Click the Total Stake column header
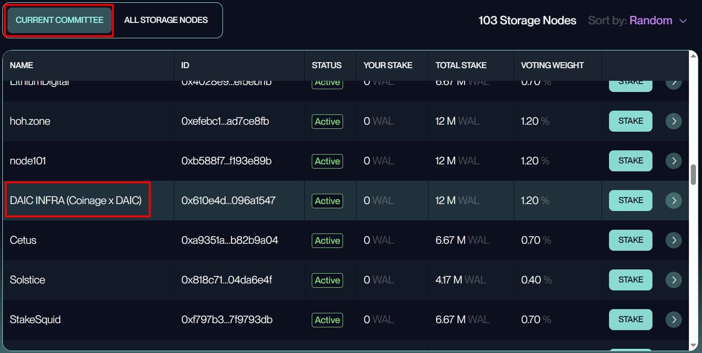 click(460, 65)
